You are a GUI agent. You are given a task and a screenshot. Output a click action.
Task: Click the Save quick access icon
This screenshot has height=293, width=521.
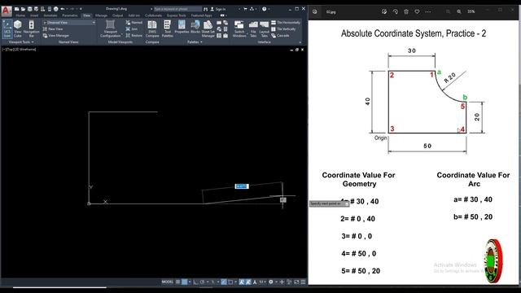pyautogui.click(x=29, y=9)
